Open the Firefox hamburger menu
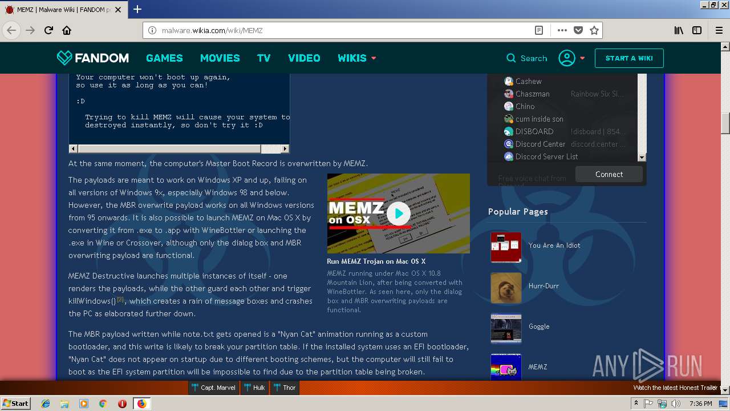The height and width of the screenshot is (411, 730). (719, 30)
